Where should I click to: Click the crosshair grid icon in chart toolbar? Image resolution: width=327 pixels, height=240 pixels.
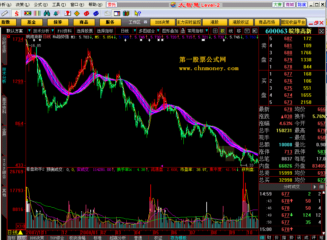tap(215, 31)
